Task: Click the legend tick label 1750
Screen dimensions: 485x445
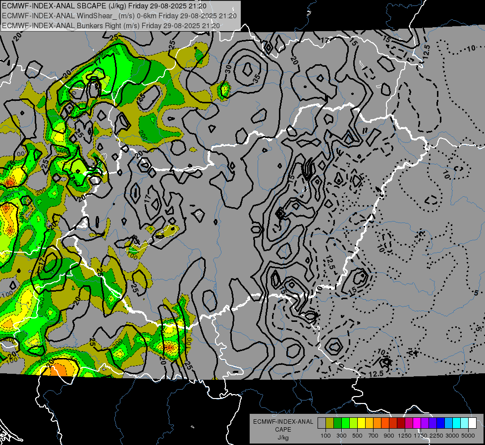Action: point(421,436)
